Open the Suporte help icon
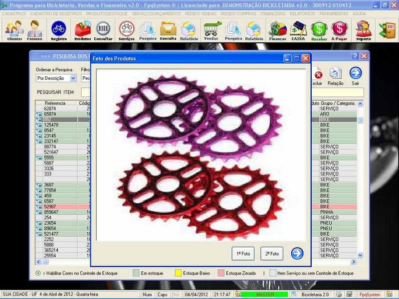Screen dimensions: 399x299 coord(364,30)
